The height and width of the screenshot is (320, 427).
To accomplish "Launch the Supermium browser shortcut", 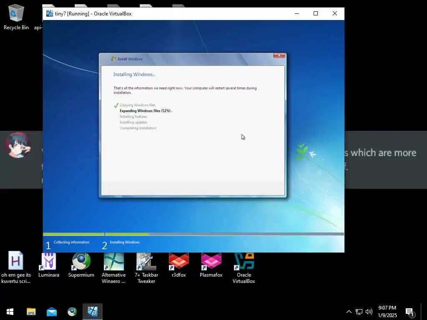I will point(81,265).
